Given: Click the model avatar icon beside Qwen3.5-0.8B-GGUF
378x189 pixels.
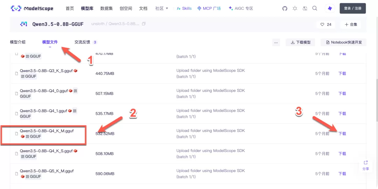Looking at the screenshot, I should (x=24, y=24).
